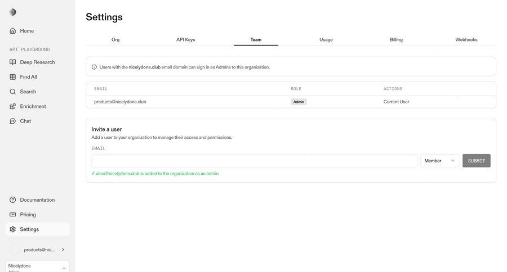The image size is (507, 272).
Task: Open Documentation help page
Action: click(37, 200)
